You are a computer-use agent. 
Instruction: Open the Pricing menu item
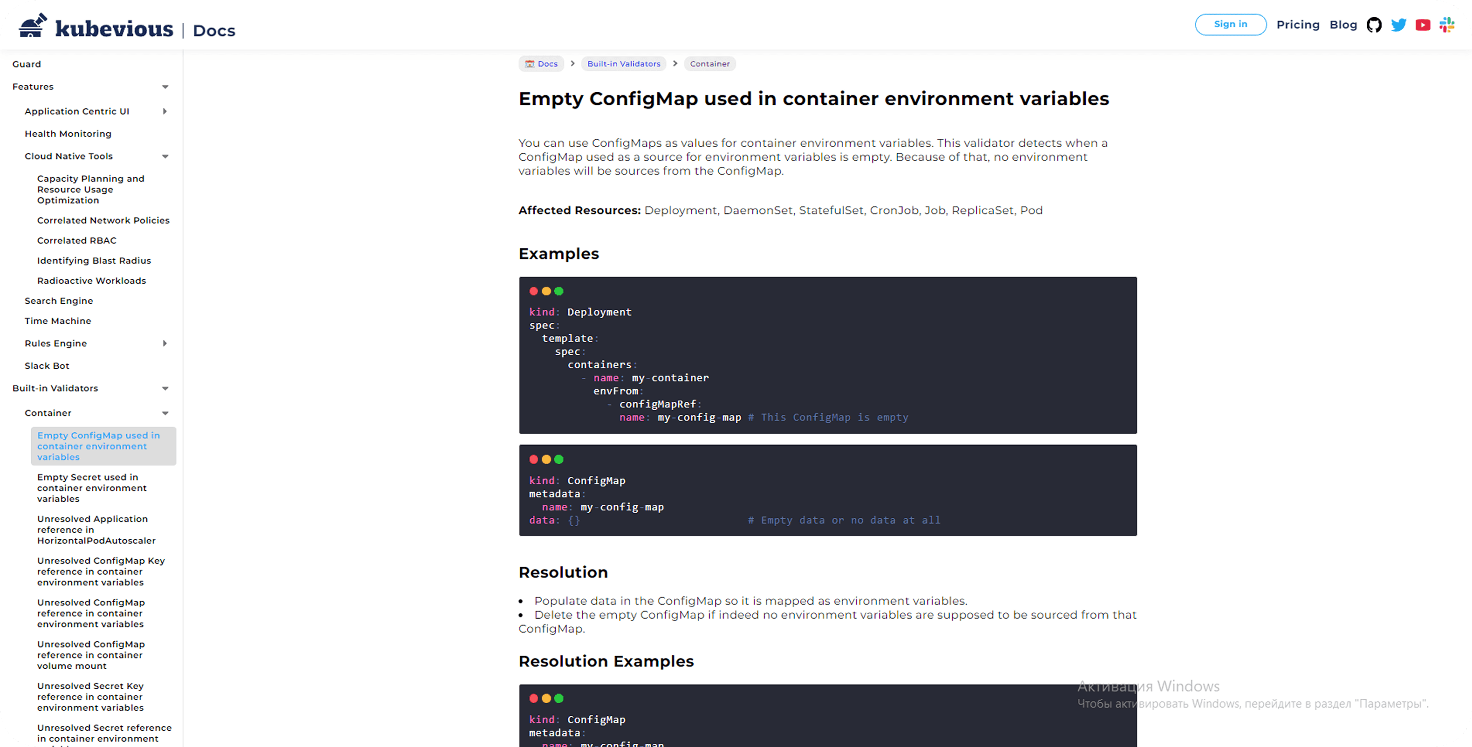pos(1298,25)
